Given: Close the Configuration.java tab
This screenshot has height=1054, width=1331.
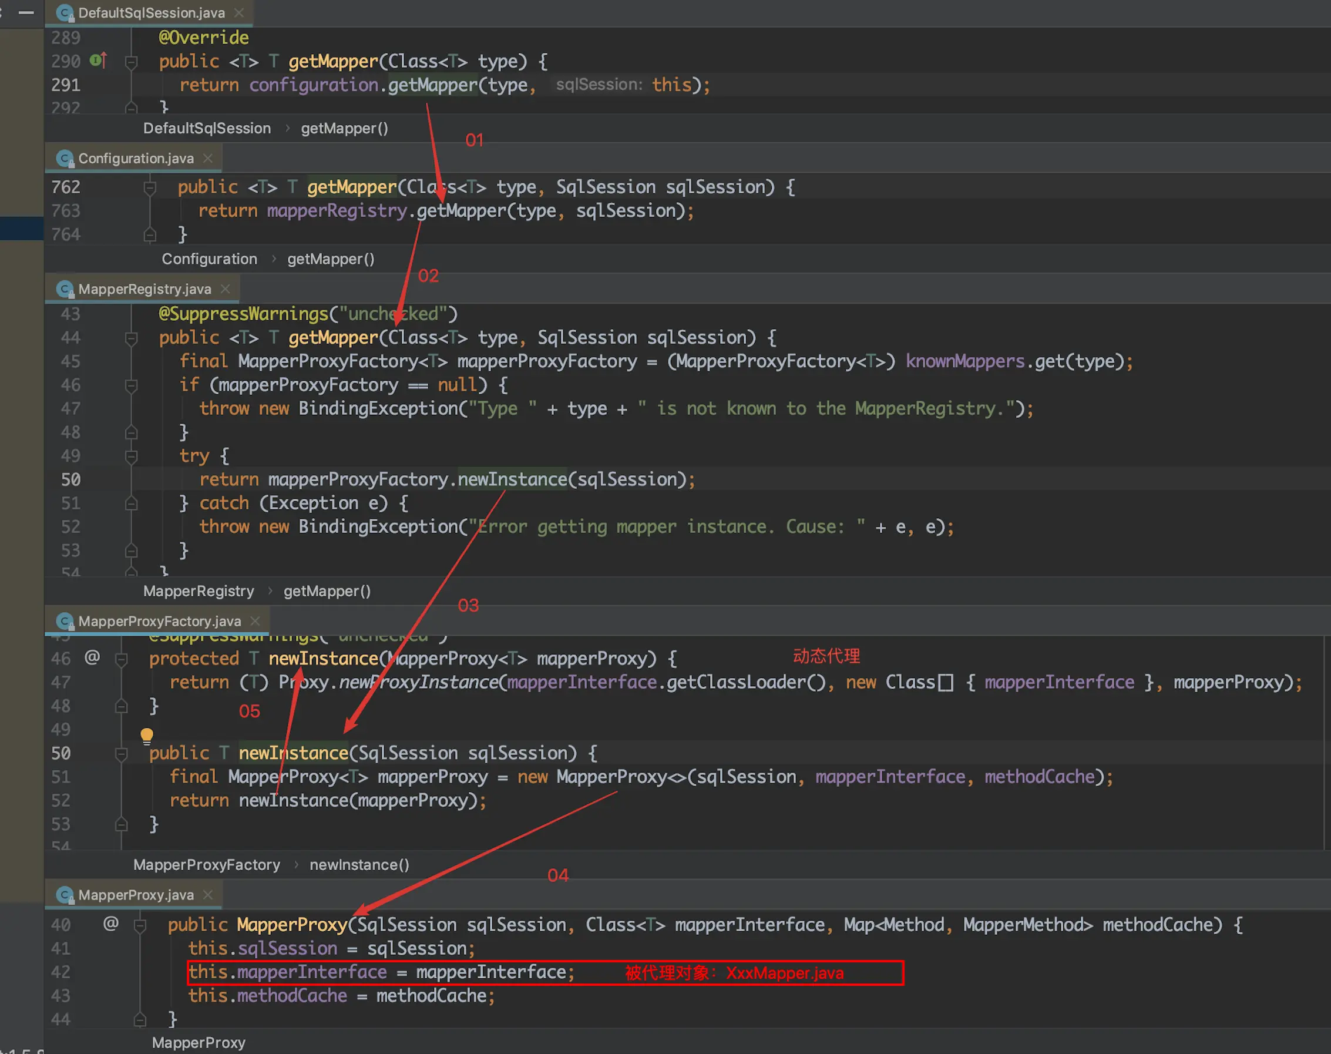Looking at the screenshot, I should [209, 159].
